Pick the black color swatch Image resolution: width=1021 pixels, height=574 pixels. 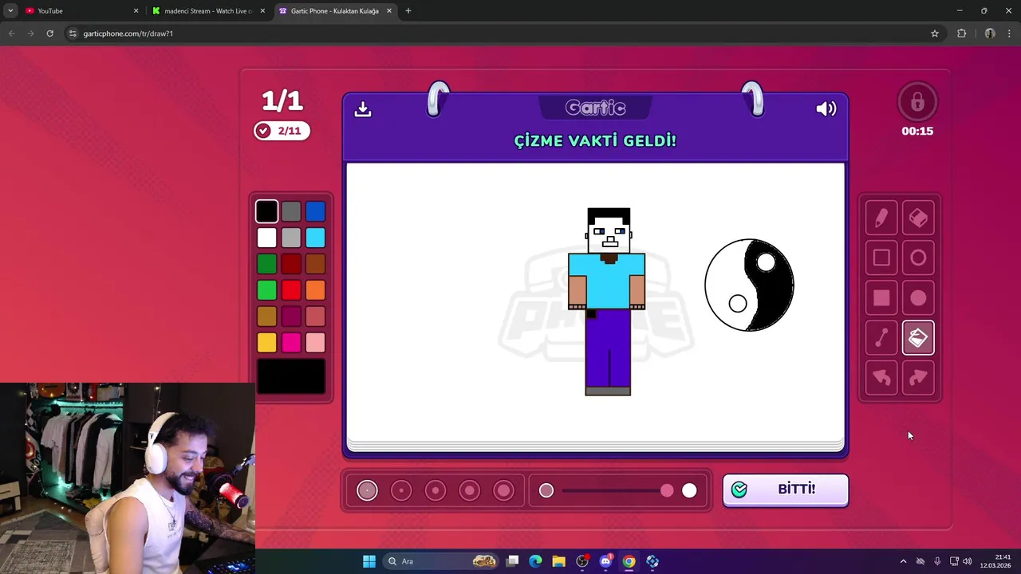267,211
